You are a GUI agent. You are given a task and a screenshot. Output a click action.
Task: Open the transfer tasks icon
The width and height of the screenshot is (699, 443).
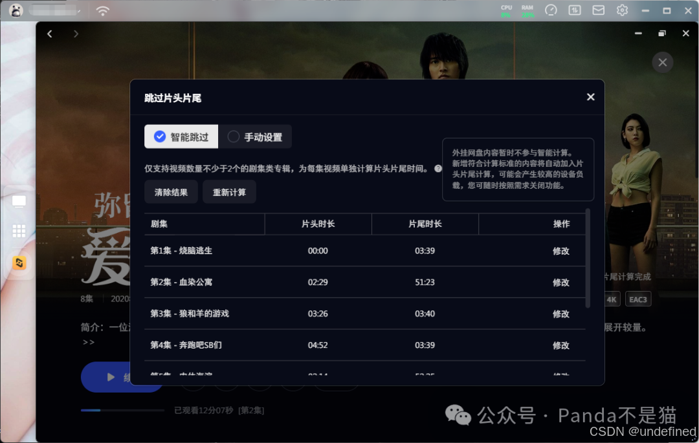click(x=575, y=10)
